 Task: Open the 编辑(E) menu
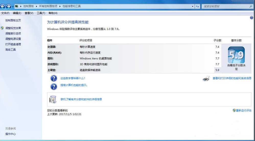[17, 13]
